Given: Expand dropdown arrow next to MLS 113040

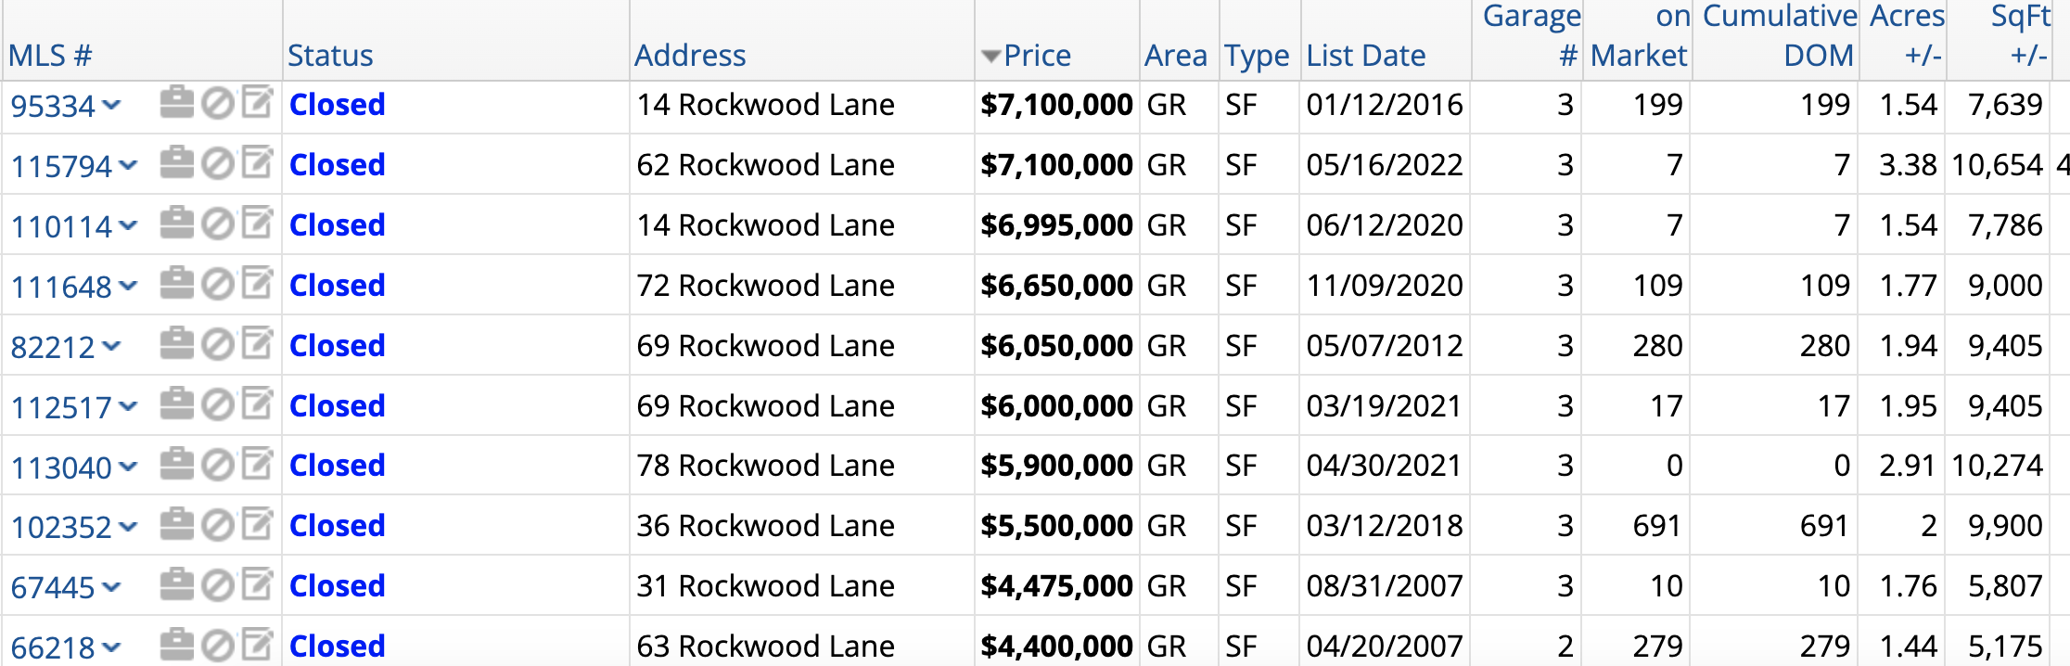Looking at the screenshot, I should pos(128,466).
